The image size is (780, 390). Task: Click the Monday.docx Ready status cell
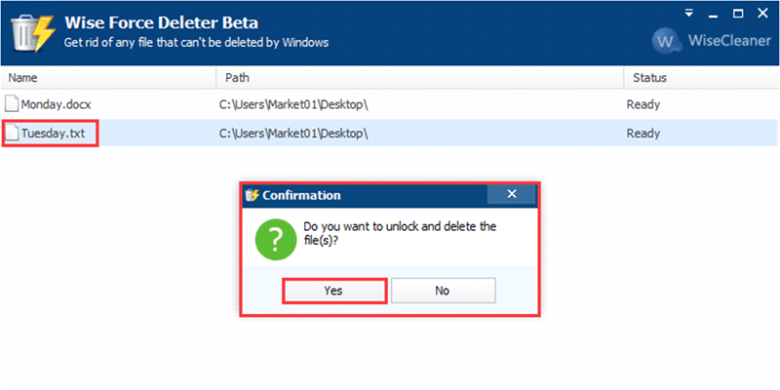[x=643, y=104]
